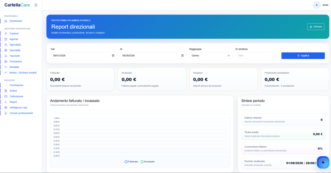Click the CartellaCare logo
Viewport: 331px width, 173px height.
(17, 5)
